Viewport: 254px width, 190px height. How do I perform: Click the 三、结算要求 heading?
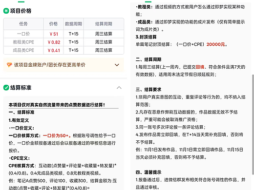148,90
